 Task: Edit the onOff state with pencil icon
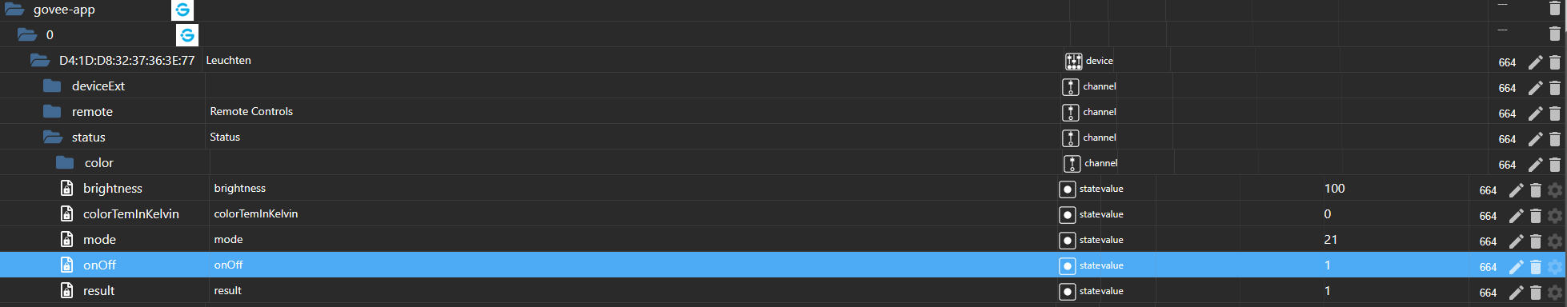pyautogui.click(x=1516, y=267)
